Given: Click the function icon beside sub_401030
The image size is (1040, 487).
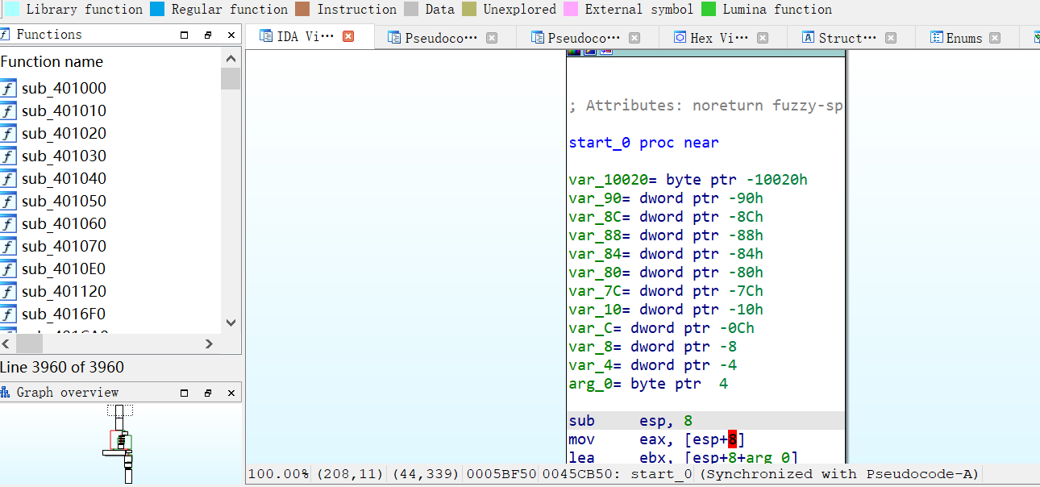Looking at the screenshot, I should pyautogui.click(x=8, y=156).
